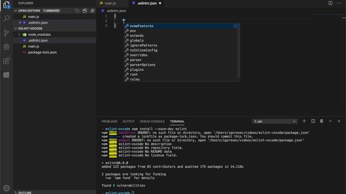
Task: Collapse the ESLINT-VSCODE folder section
Action: [x=16, y=29]
